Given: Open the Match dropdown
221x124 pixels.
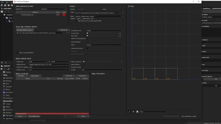Looking at the screenshot, I should (105, 45).
